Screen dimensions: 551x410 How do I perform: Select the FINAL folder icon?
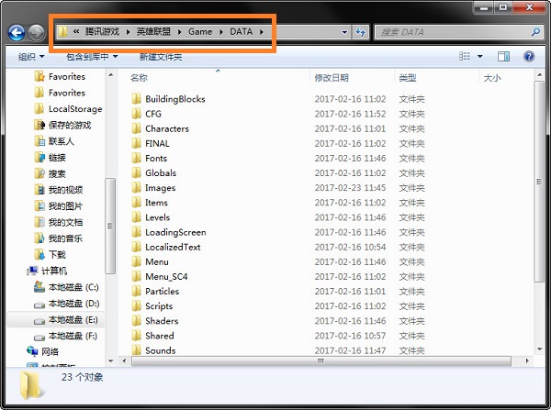(x=137, y=143)
